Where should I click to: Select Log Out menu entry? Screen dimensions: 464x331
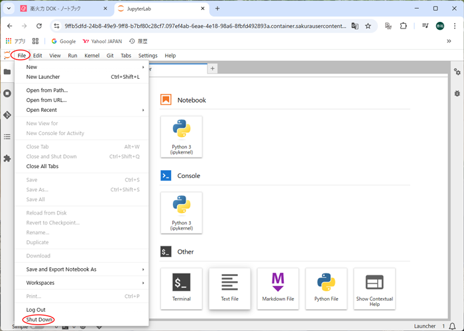36,310
